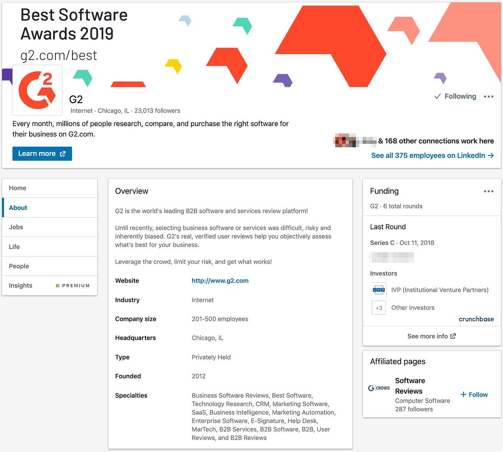Switch to the Jobs tab

[x=16, y=227]
